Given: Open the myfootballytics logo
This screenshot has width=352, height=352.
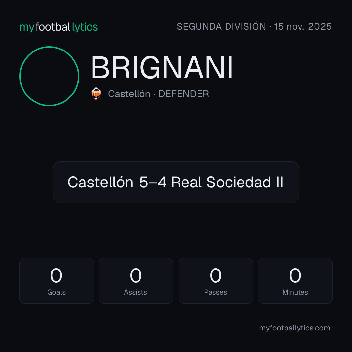Looking at the screenshot, I should tap(59, 27).
